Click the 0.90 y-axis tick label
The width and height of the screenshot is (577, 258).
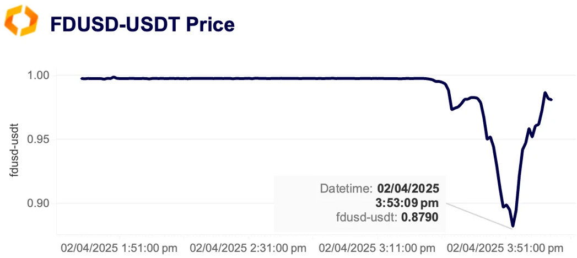coord(39,203)
